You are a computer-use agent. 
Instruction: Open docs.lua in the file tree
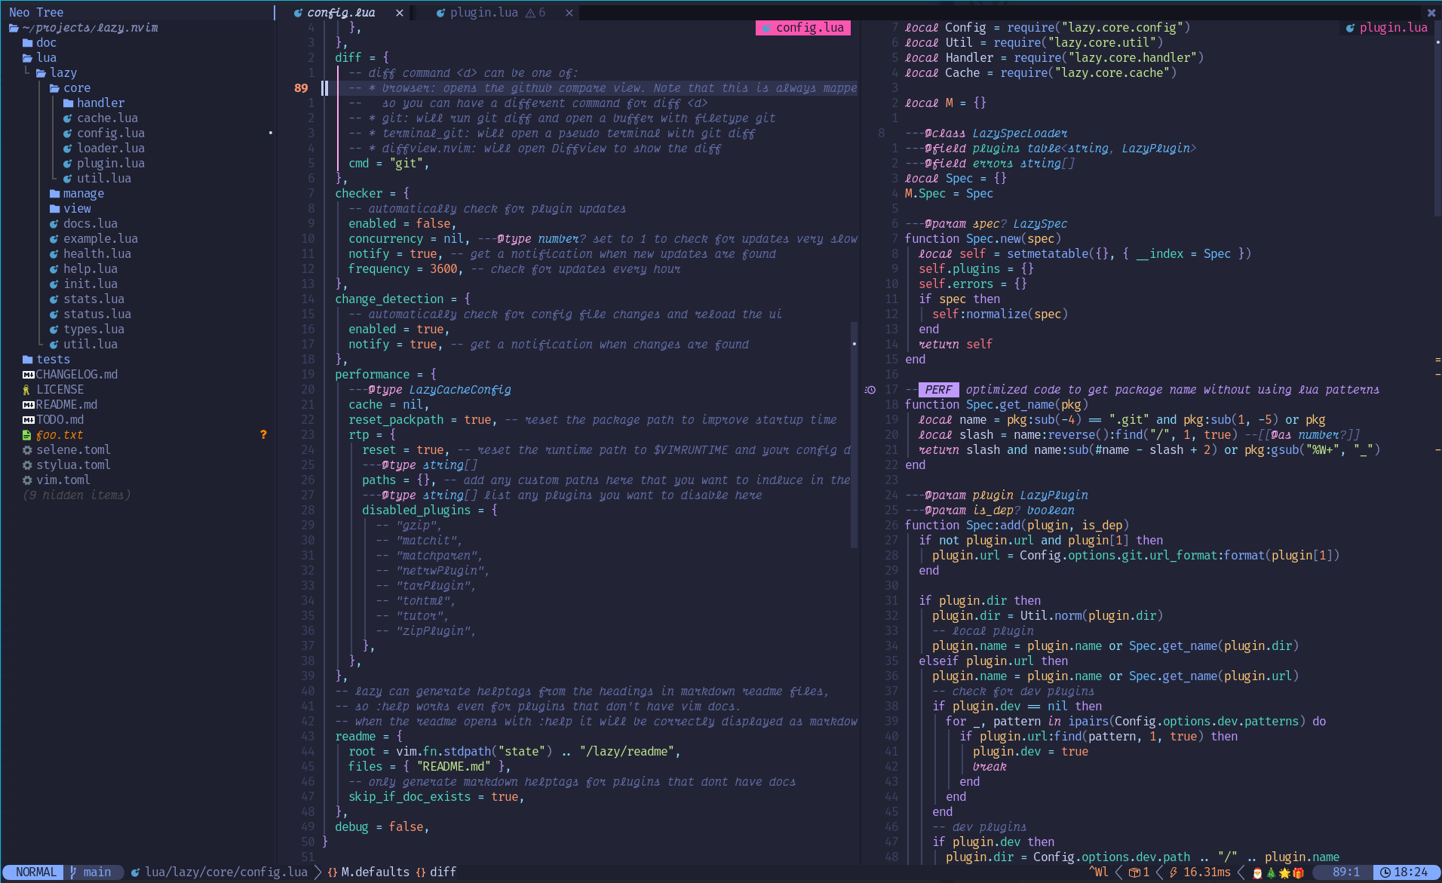point(91,224)
